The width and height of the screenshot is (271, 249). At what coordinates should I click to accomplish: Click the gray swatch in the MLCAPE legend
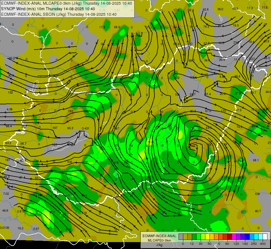coord(181,237)
